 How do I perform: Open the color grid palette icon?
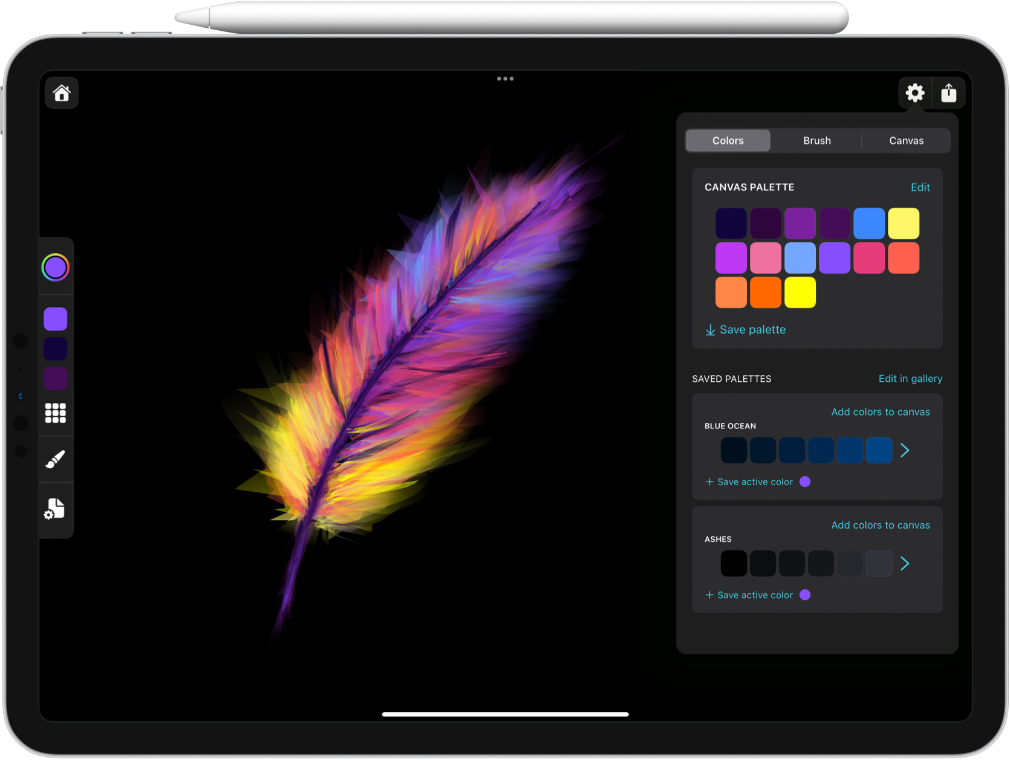click(x=56, y=413)
